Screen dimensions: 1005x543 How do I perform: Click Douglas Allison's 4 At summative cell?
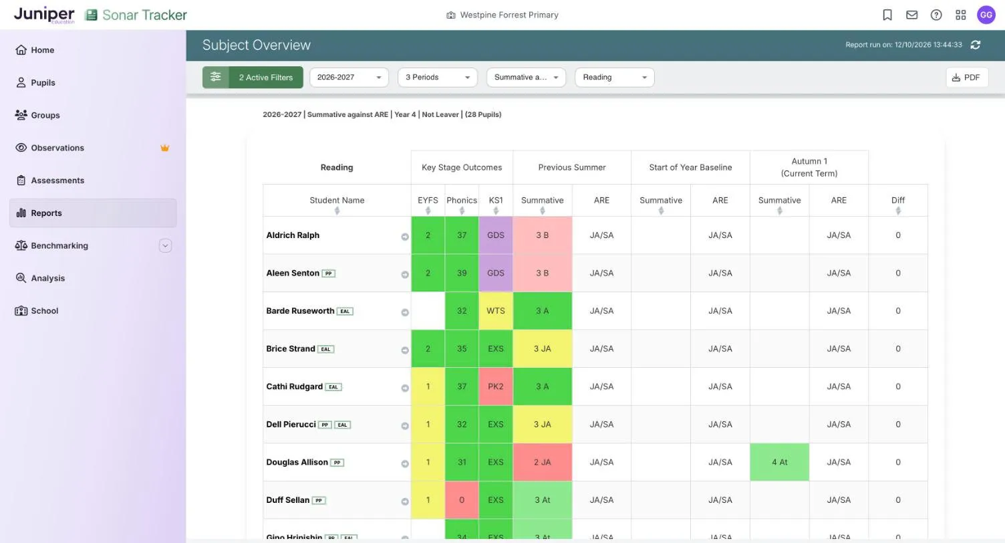point(780,462)
